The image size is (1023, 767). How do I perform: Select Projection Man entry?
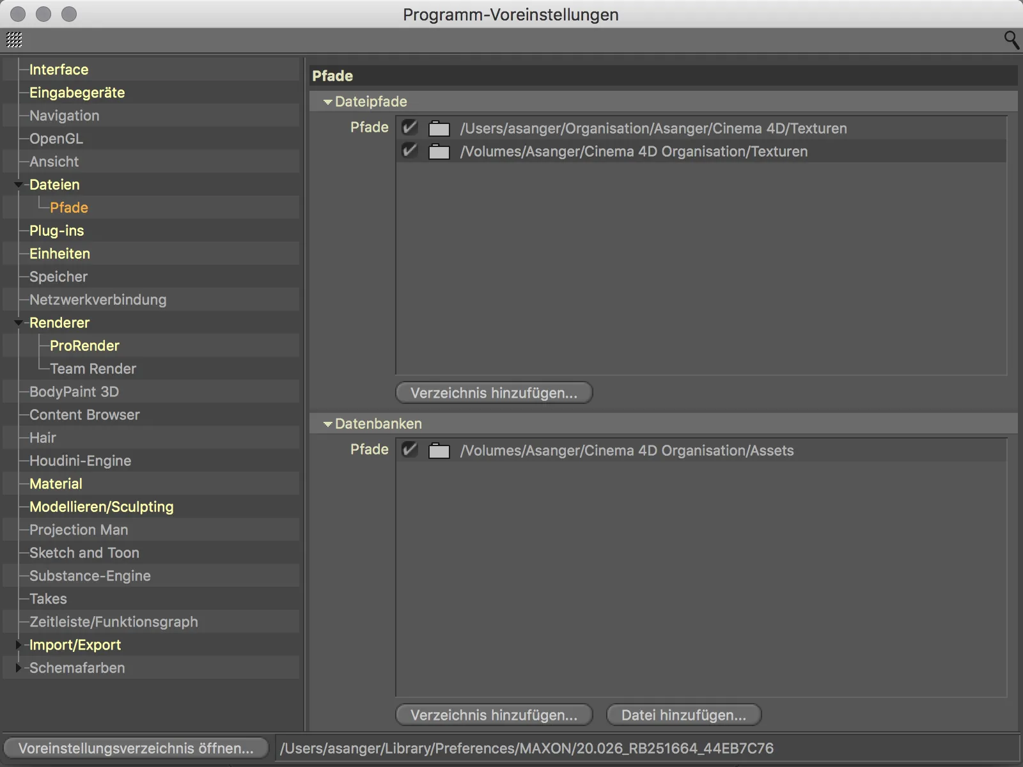[x=79, y=530]
